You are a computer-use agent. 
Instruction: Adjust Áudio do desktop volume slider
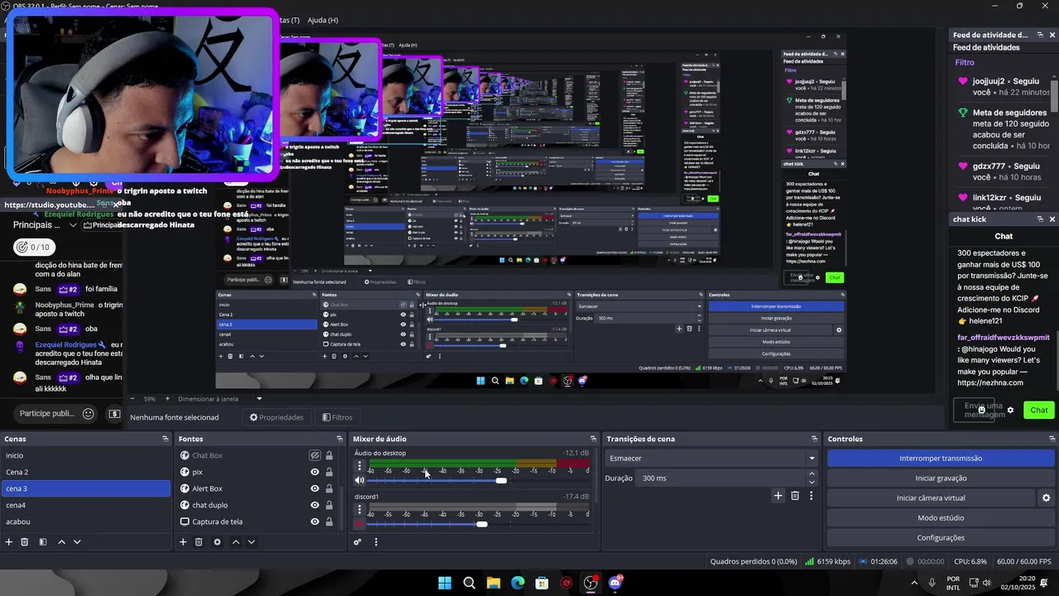click(501, 481)
